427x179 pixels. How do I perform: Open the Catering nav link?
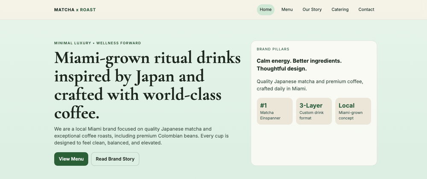pyautogui.click(x=340, y=9)
